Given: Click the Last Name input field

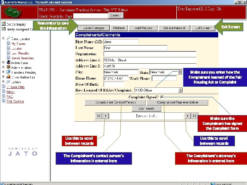Looking at the screenshot, I should [135, 48].
